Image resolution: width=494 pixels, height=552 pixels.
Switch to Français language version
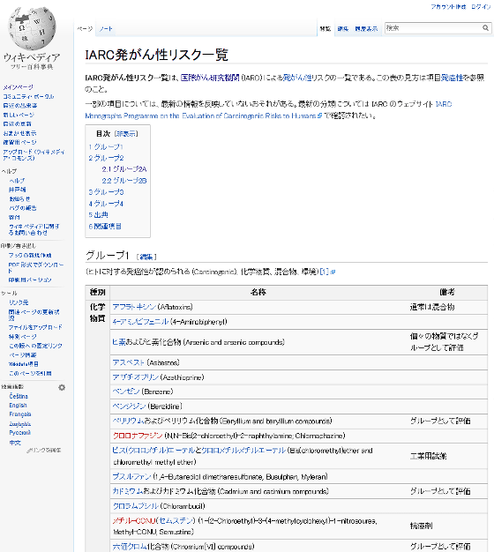[20, 414]
